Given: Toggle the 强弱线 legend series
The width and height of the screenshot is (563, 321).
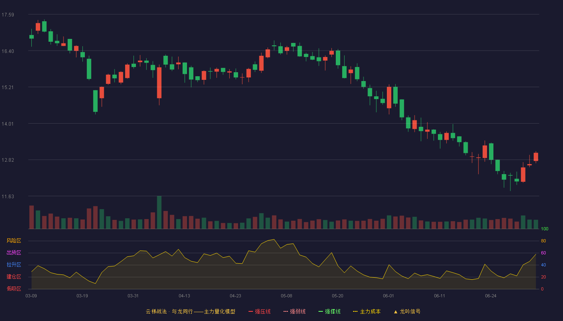Looking at the screenshot, I should [294, 311].
